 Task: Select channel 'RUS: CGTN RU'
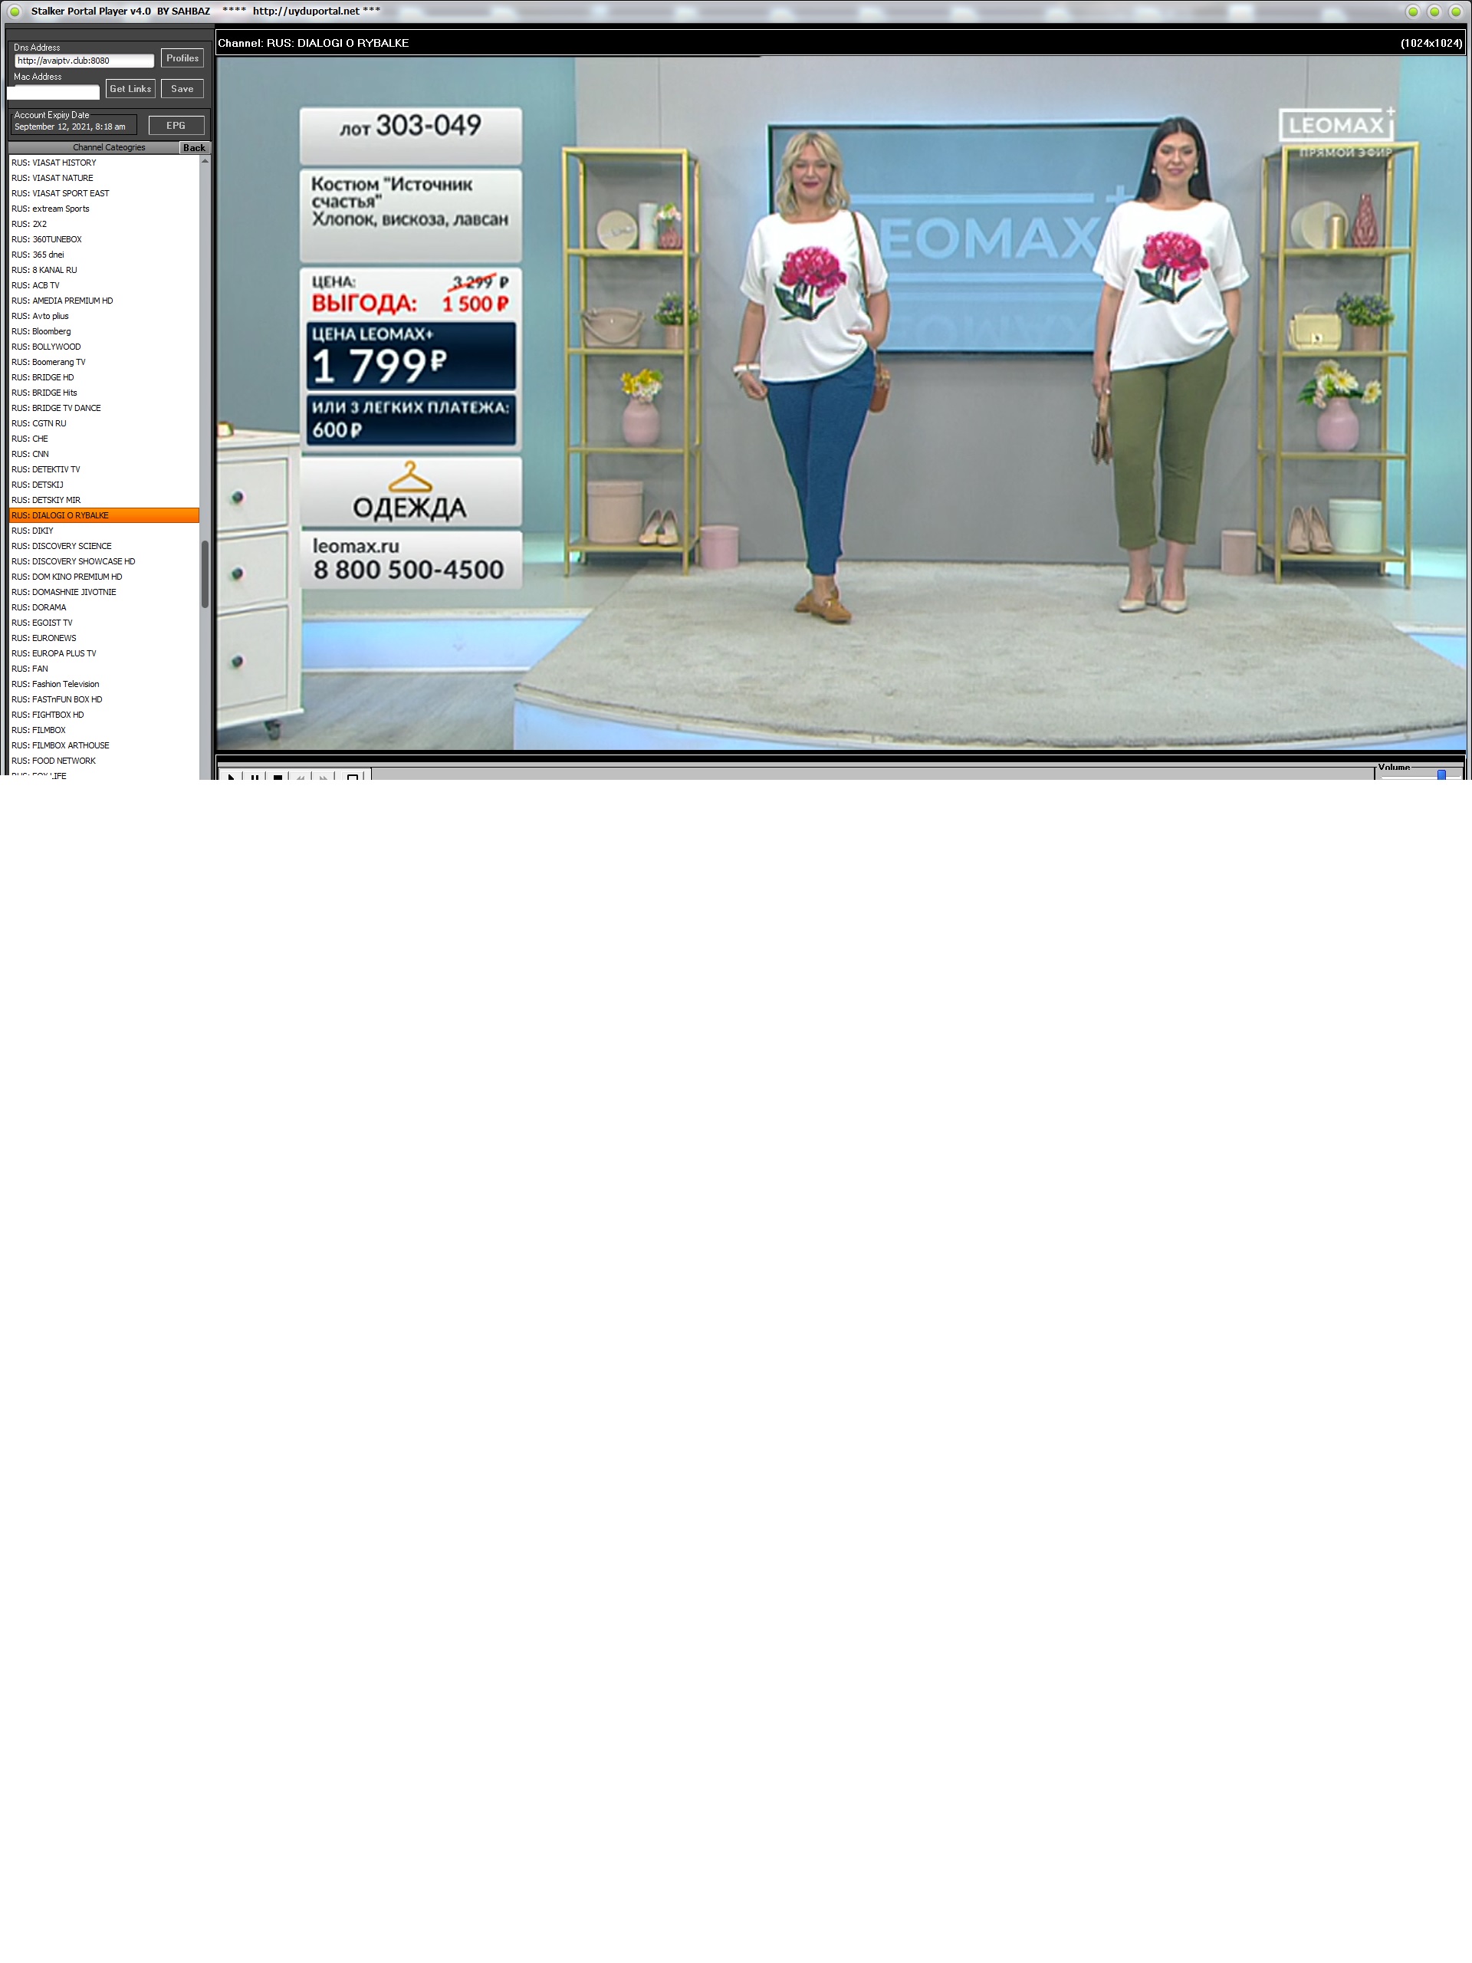pos(103,424)
